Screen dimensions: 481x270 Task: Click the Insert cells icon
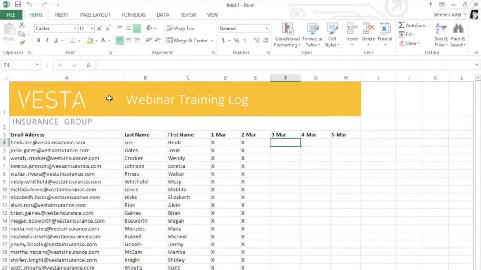pos(352,29)
